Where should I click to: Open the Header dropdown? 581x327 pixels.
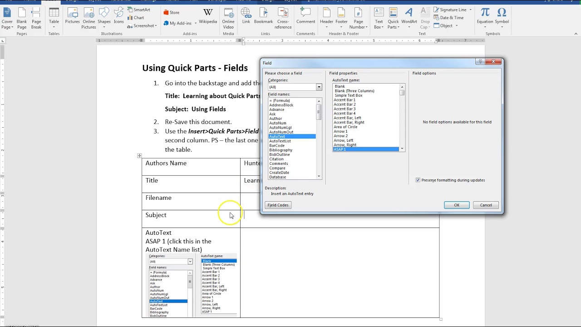326,19
